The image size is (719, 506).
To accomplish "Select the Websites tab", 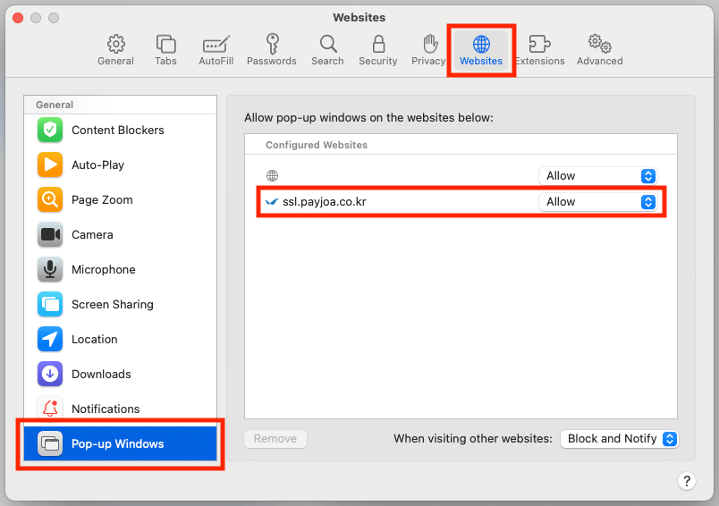I will click(481, 50).
